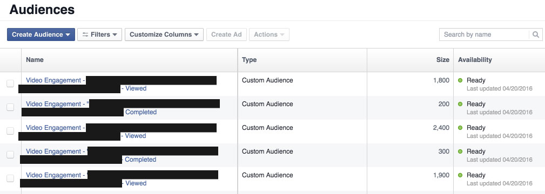Screen dimensions: 545x194
Task: Click the size value 1,900
Action: (441, 175)
